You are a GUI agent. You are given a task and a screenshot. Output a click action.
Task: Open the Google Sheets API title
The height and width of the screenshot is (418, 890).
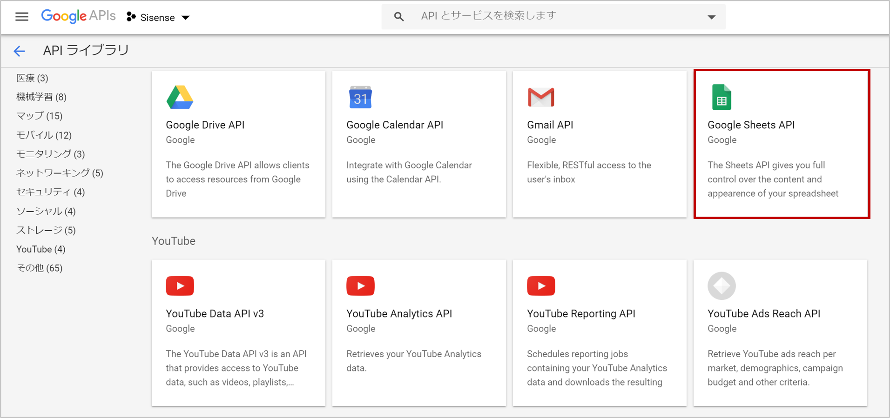tap(751, 125)
